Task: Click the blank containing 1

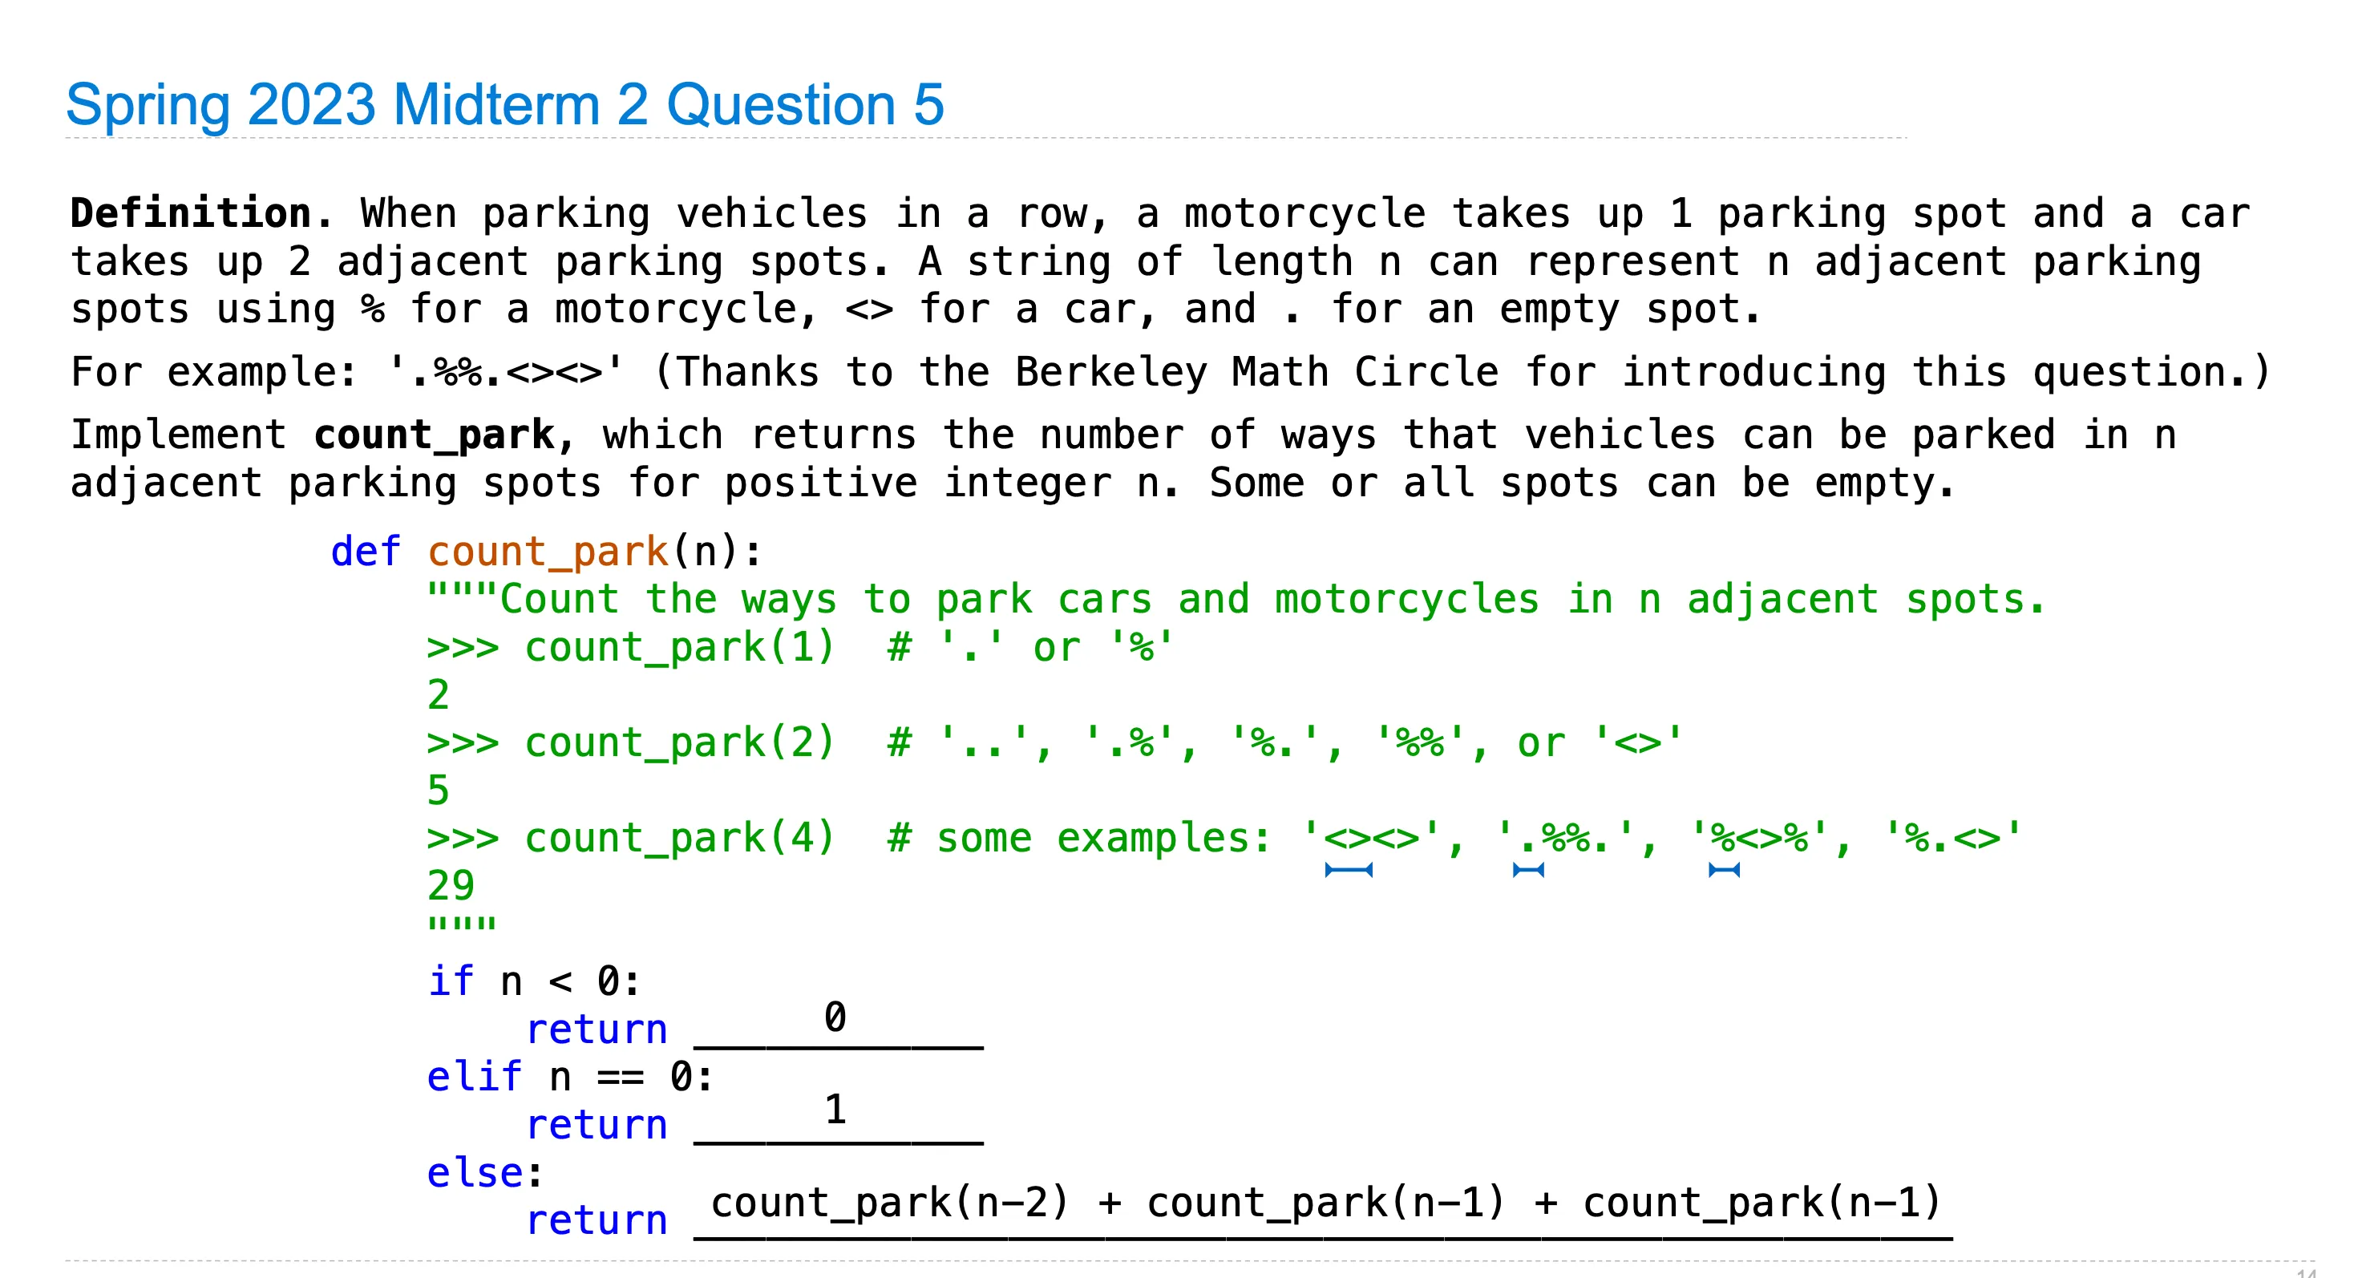Action: (x=836, y=1113)
